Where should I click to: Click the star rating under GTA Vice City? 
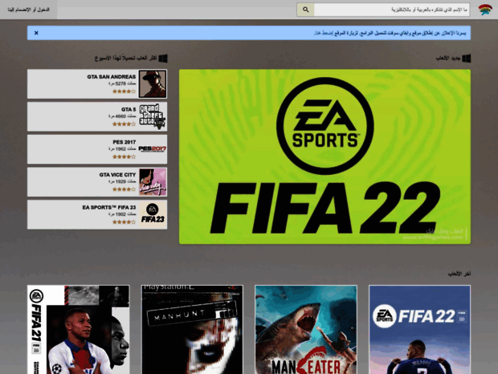point(124,189)
